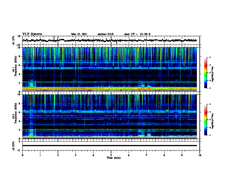Click time axis tick label '9'

[x=182, y=155]
